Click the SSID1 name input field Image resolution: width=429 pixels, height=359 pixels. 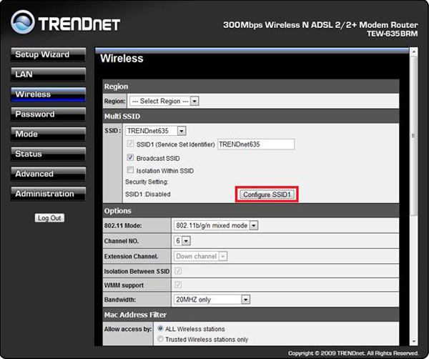pyautogui.click(x=256, y=144)
